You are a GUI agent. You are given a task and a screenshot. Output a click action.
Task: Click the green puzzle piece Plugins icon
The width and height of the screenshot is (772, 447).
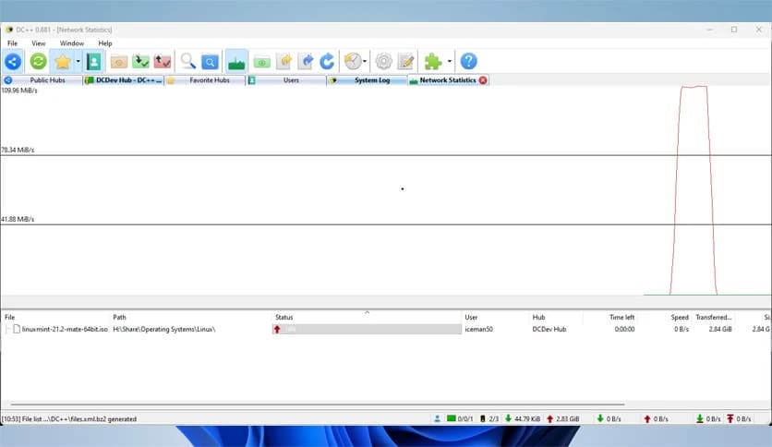tap(433, 62)
